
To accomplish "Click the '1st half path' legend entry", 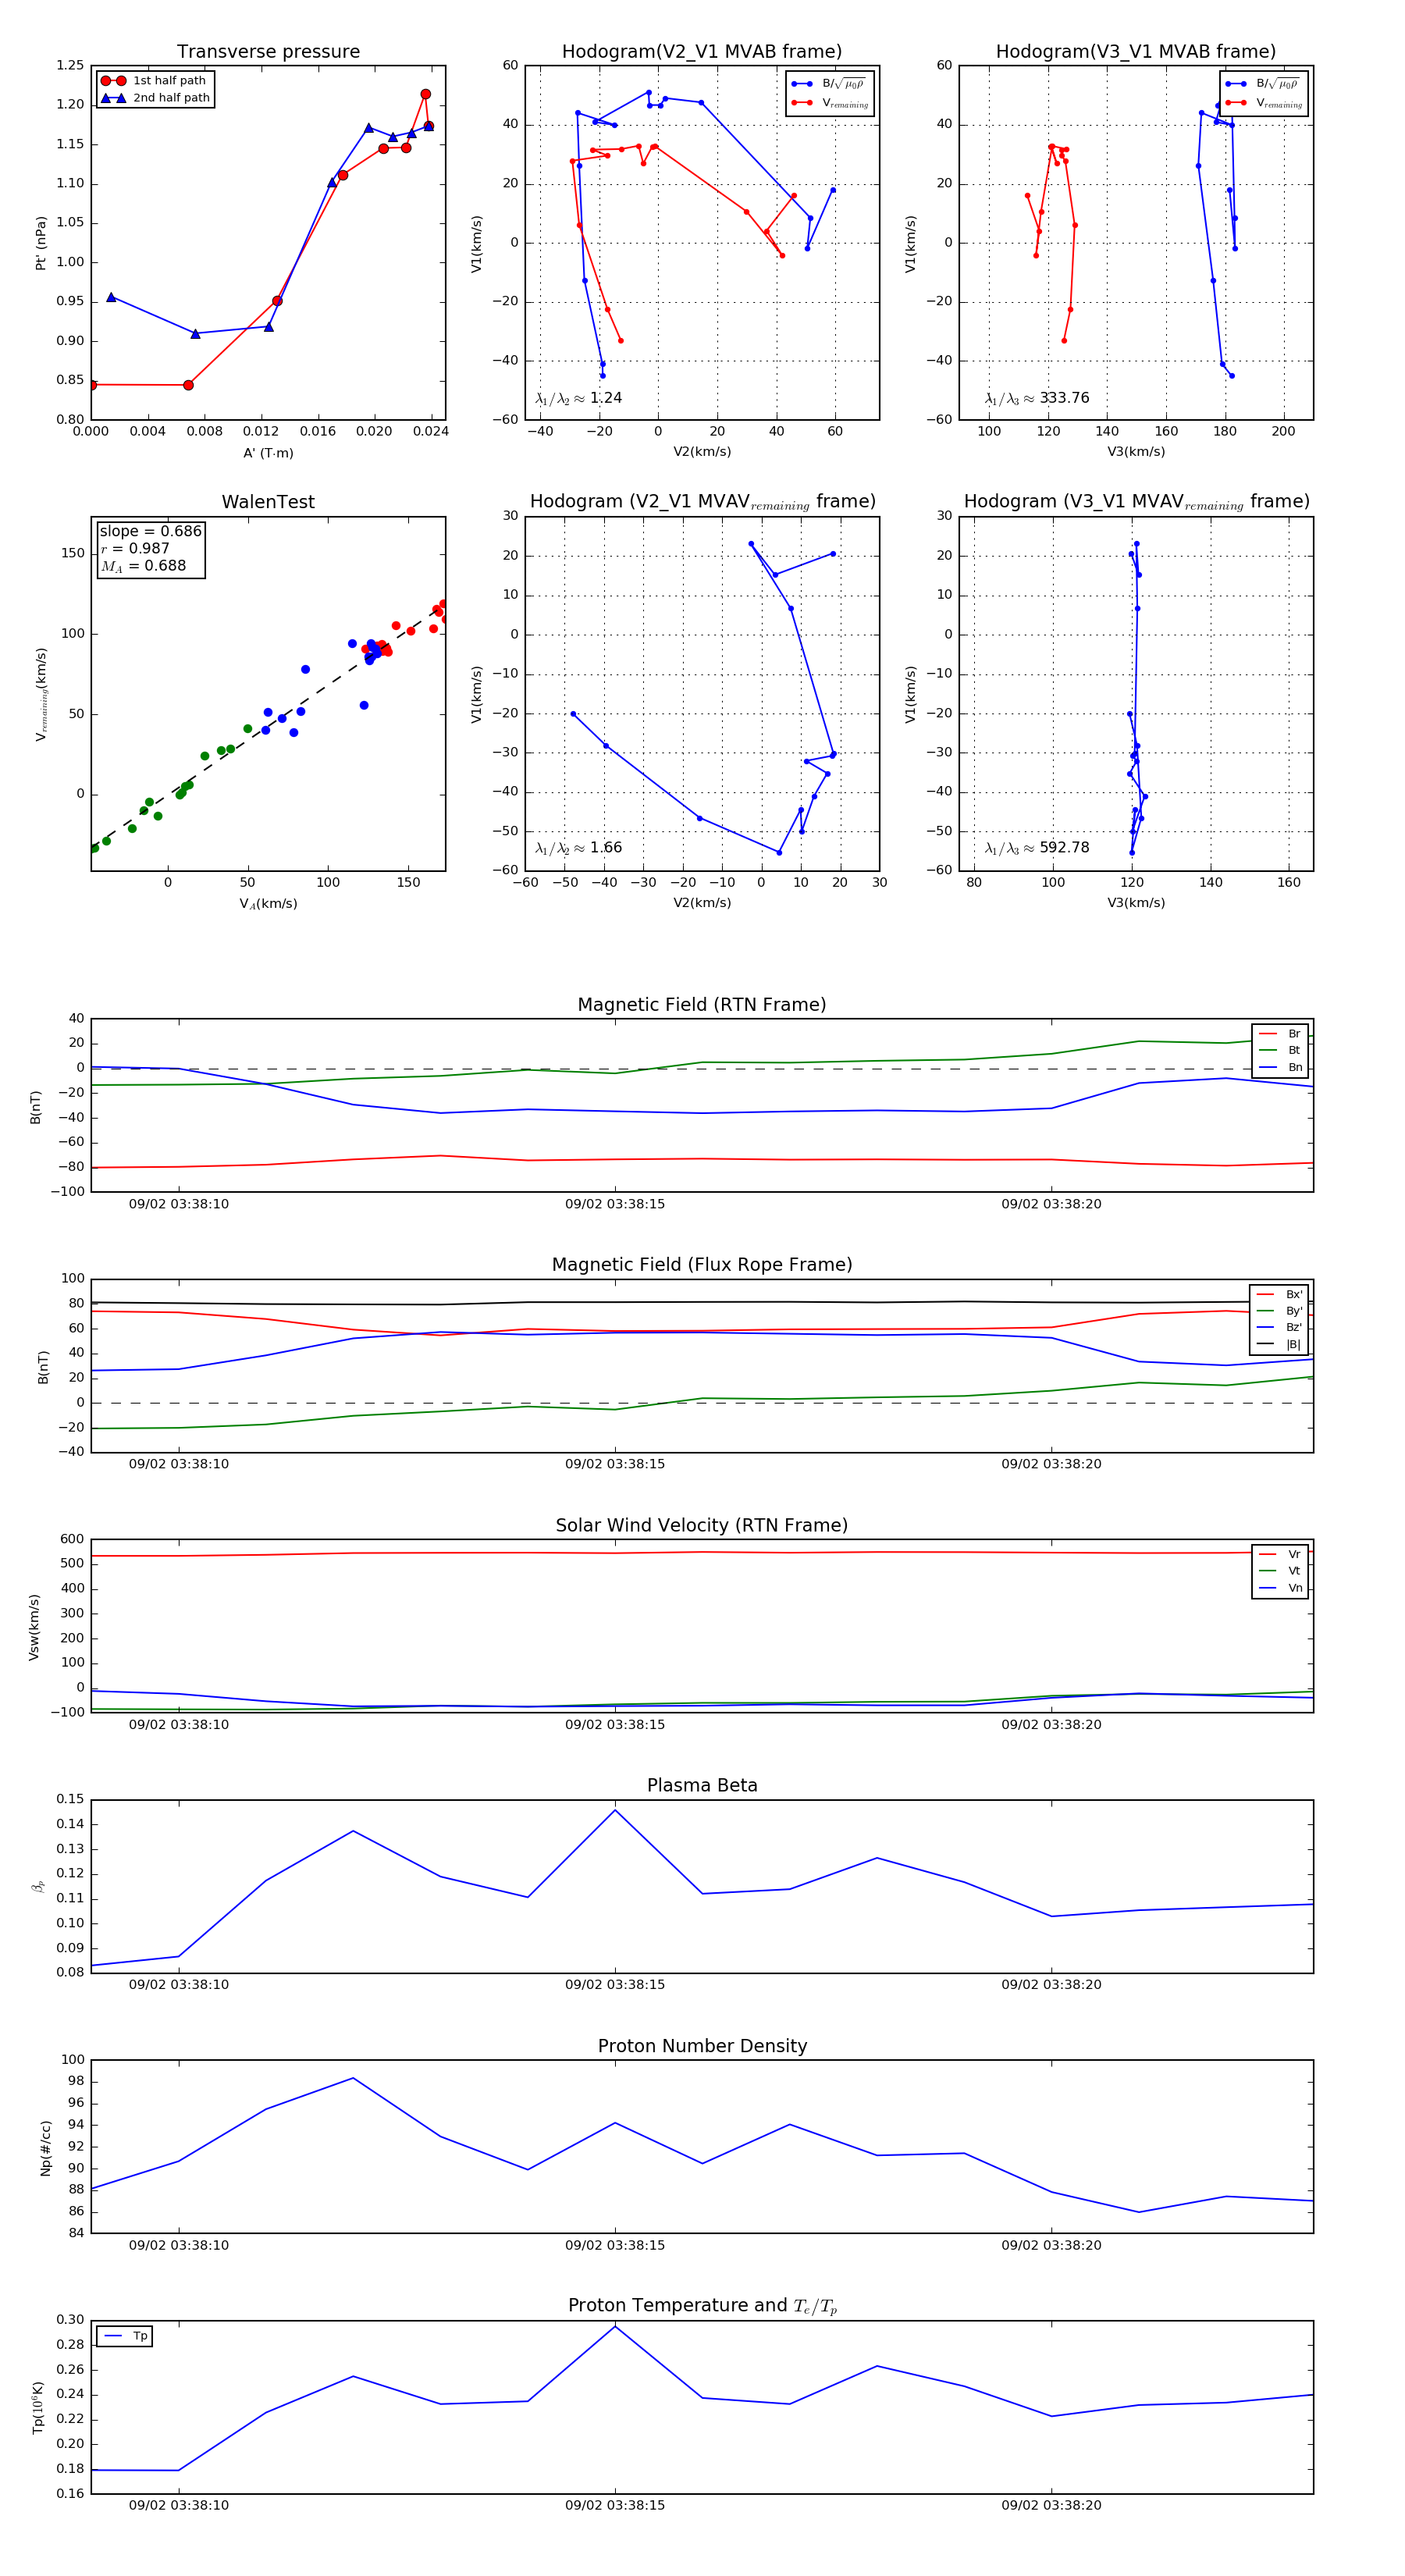I will 155,81.
